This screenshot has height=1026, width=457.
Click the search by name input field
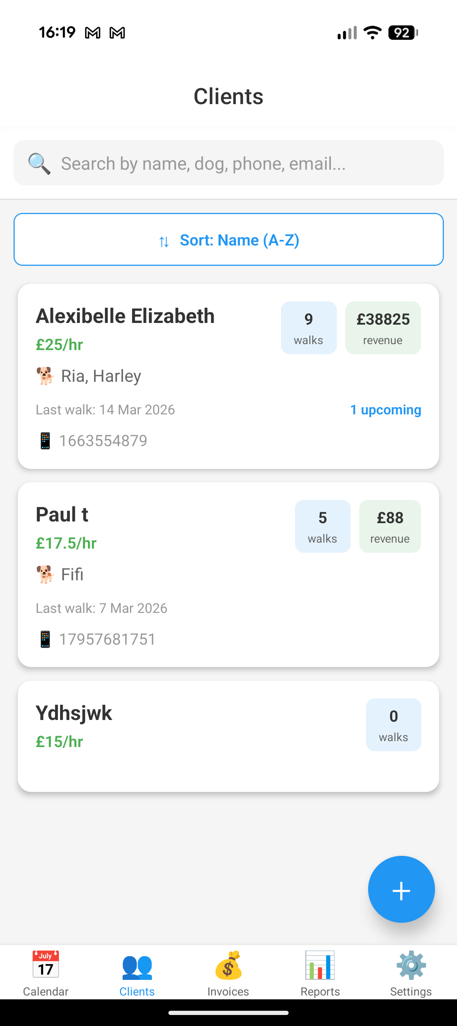click(x=245, y=163)
